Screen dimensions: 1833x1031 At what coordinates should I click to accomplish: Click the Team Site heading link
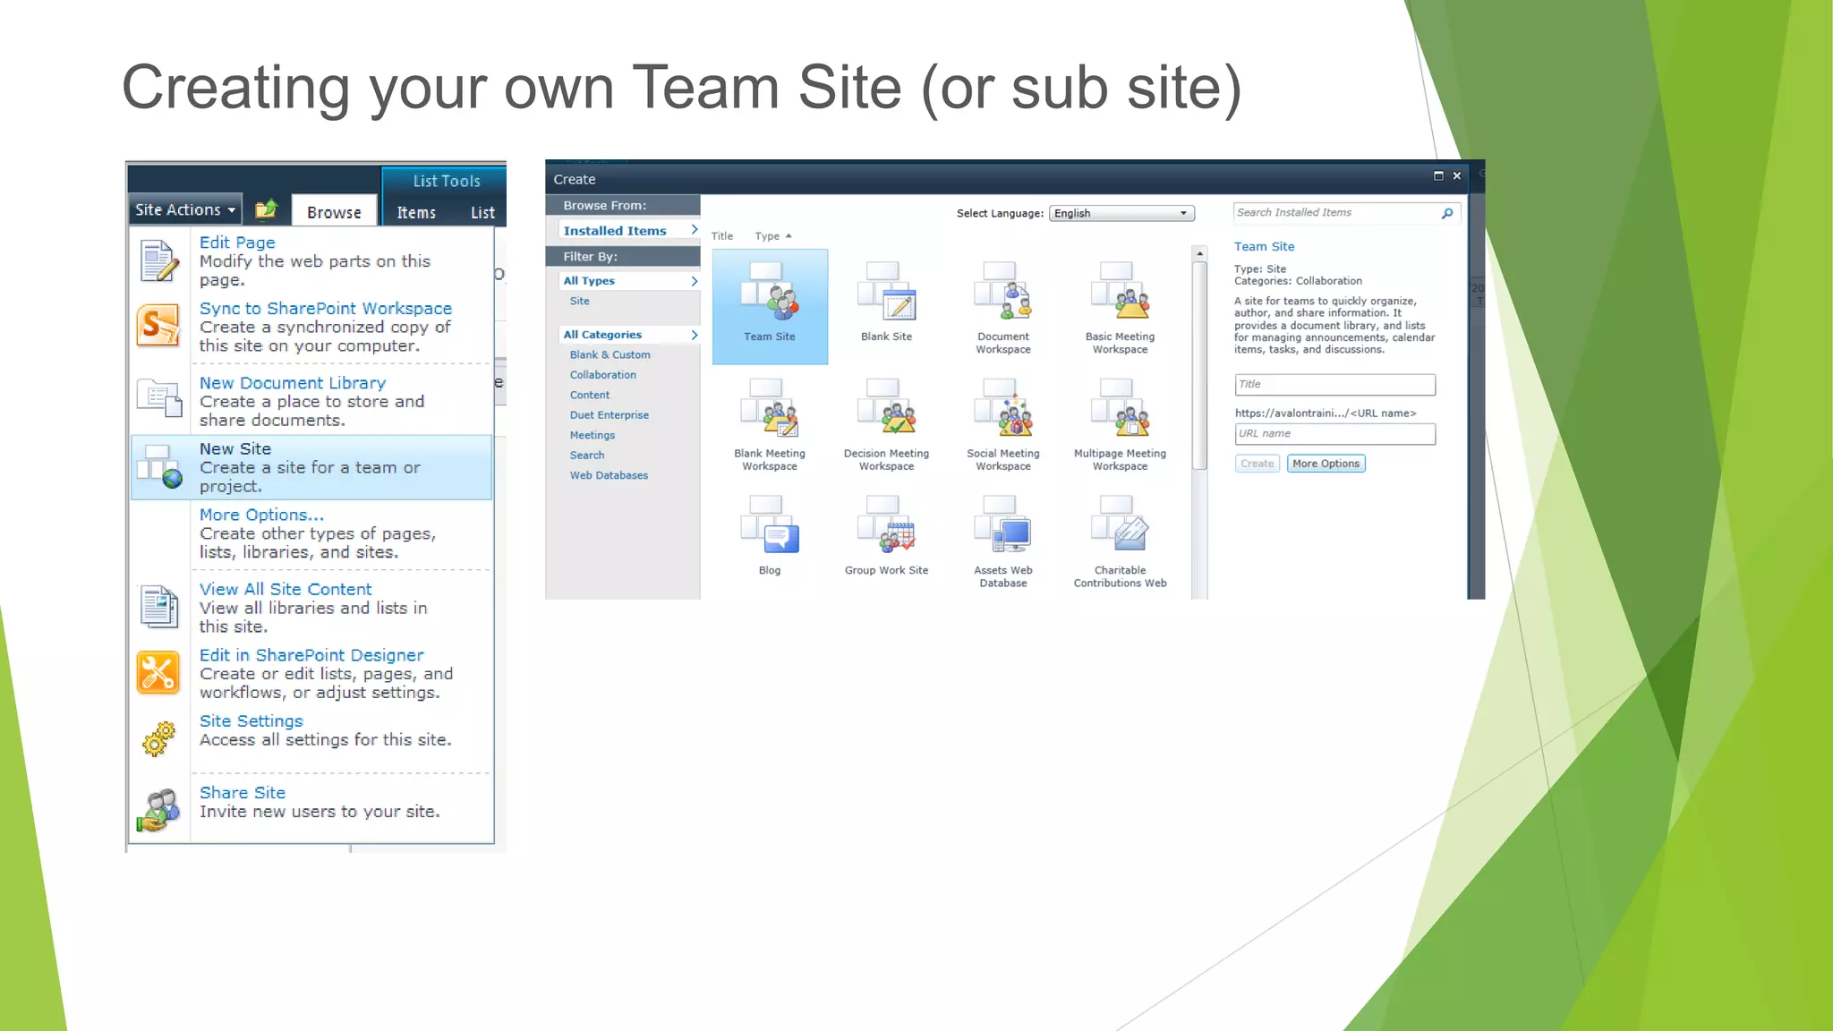(1264, 246)
